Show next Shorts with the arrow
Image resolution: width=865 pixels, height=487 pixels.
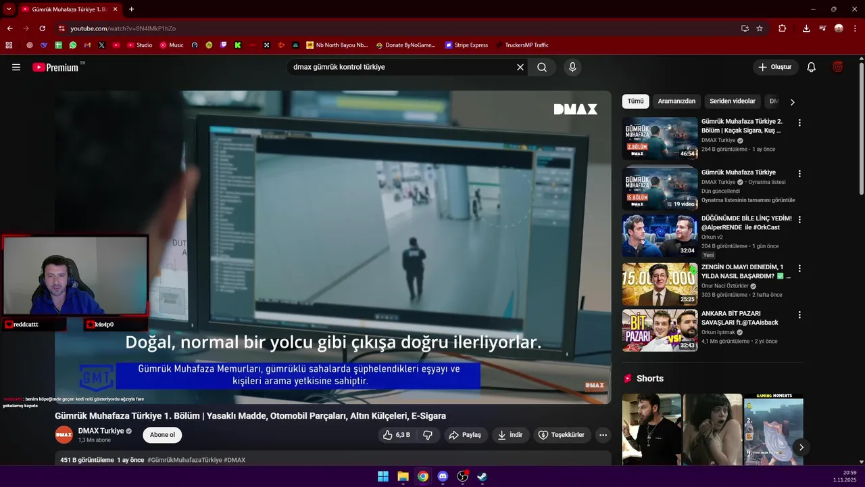(x=801, y=447)
